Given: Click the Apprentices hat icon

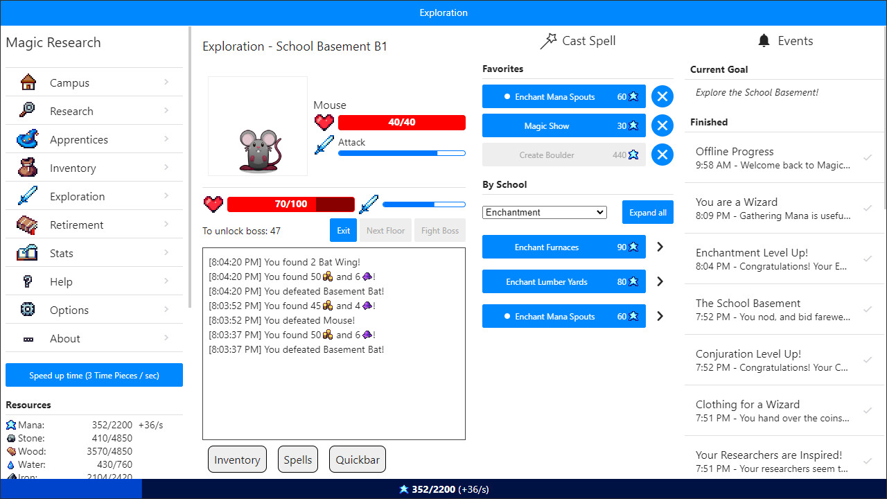Looking at the screenshot, I should click(x=26, y=139).
